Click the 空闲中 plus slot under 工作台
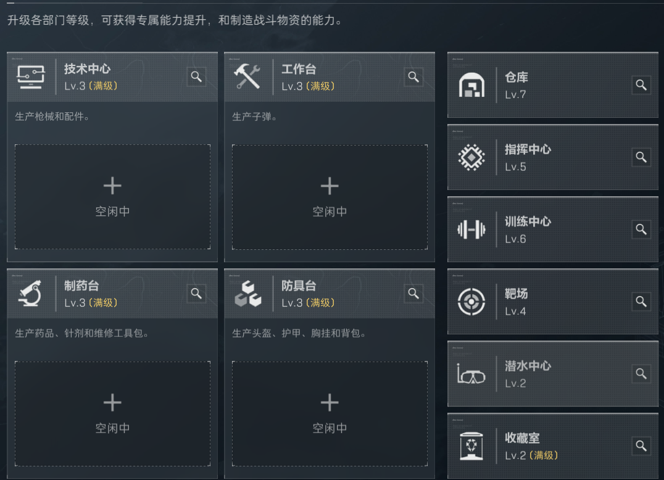The height and width of the screenshot is (480, 664). [330, 197]
